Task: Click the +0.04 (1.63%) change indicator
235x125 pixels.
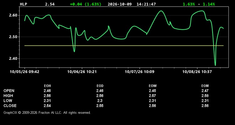Action: coord(86,4)
